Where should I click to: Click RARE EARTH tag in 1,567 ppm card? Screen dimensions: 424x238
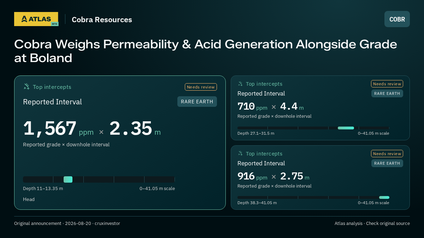(x=197, y=102)
